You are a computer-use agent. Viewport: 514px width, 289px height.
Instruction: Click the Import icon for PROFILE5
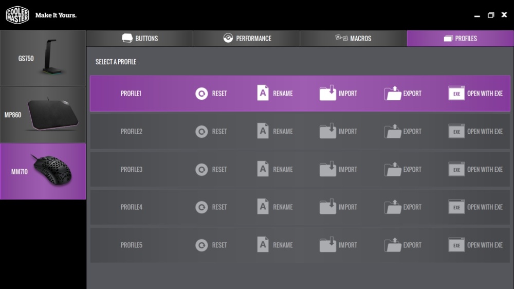[328, 244]
